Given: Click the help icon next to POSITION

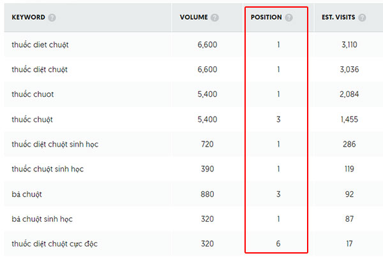Looking at the screenshot, I should pos(289,18).
